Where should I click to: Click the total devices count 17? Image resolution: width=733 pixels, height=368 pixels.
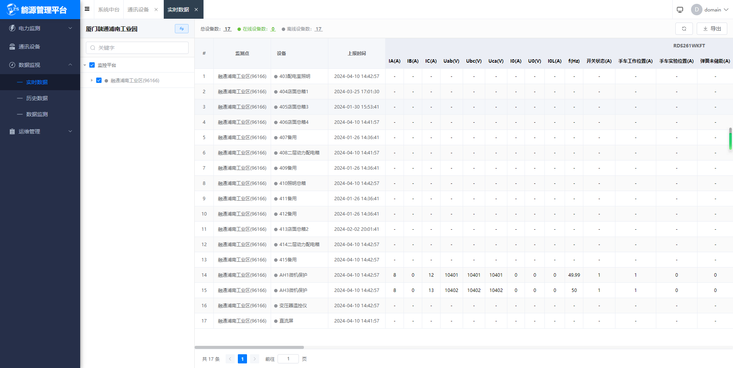coord(228,29)
